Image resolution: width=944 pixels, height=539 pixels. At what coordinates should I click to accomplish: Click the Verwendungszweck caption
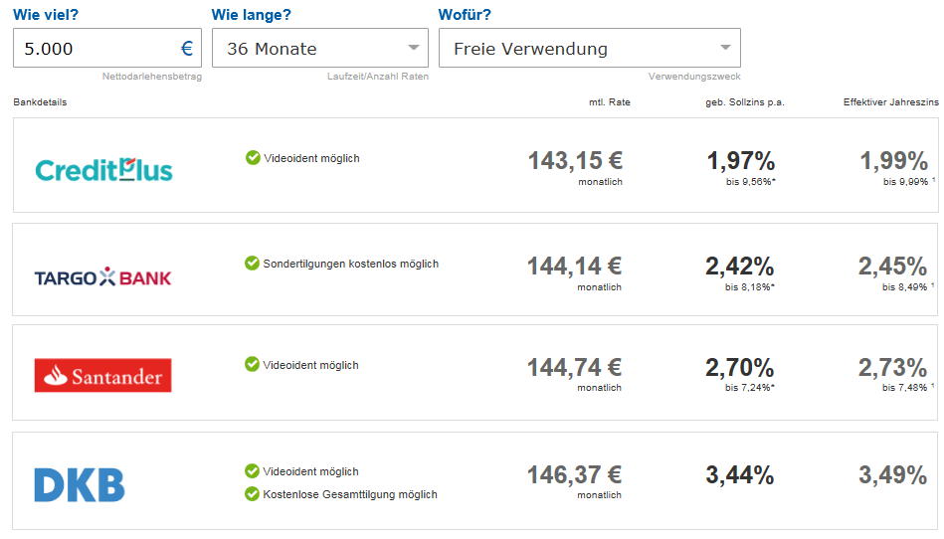tap(694, 77)
